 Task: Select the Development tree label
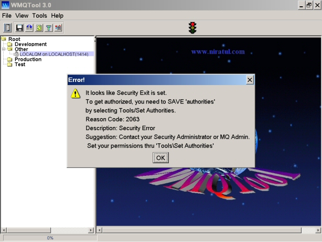click(30, 44)
